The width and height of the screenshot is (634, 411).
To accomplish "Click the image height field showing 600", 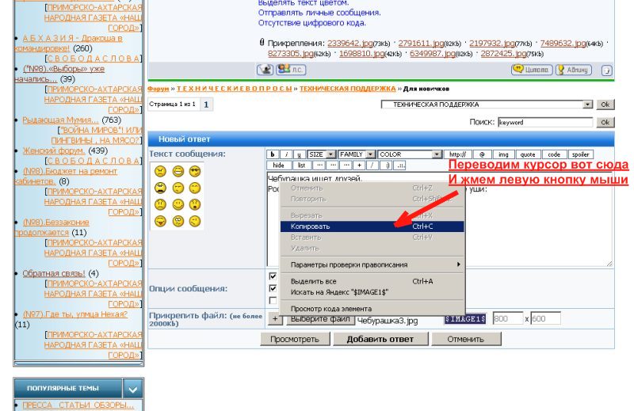I will (x=545, y=319).
